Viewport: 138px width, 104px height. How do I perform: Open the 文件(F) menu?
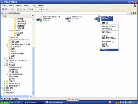[4, 6]
